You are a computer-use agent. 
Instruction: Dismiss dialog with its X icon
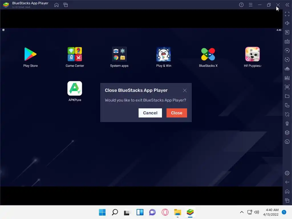coord(184,90)
